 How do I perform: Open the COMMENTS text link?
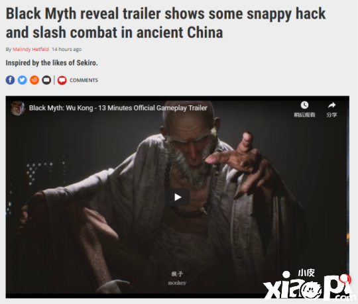click(x=84, y=80)
